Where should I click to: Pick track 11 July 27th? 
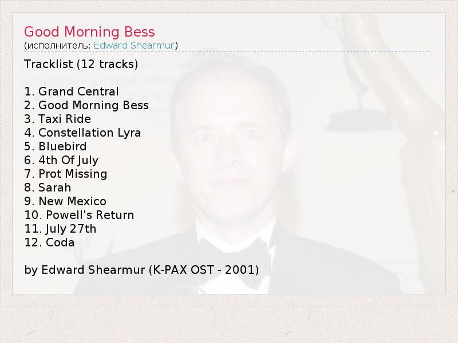pyautogui.click(x=60, y=229)
